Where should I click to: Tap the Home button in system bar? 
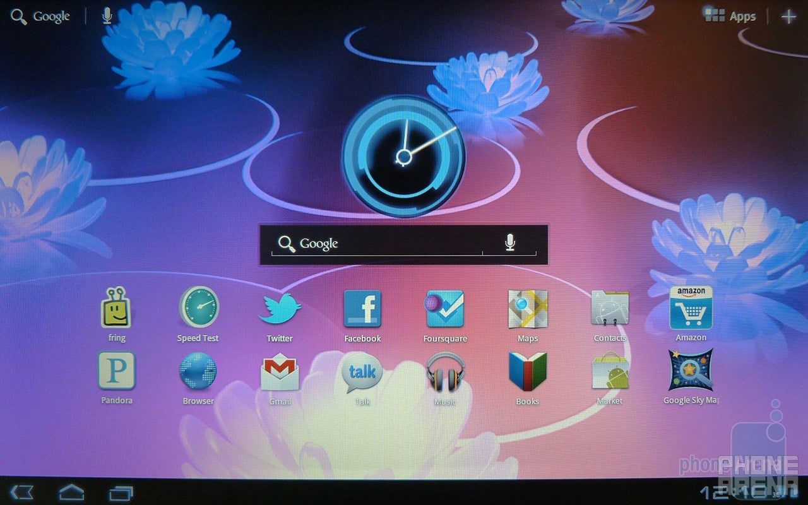71,491
